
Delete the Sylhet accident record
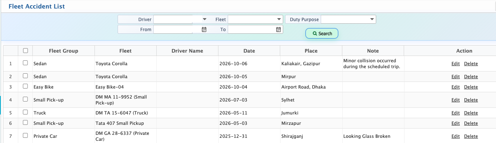[x=471, y=100]
